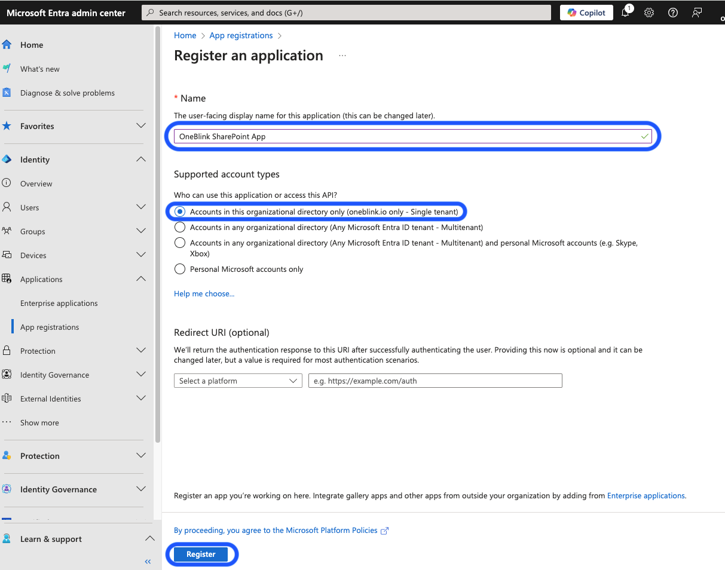Click the Home breadcrumb link
The width and height of the screenshot is (725, 570).
(x=185, y=35)
